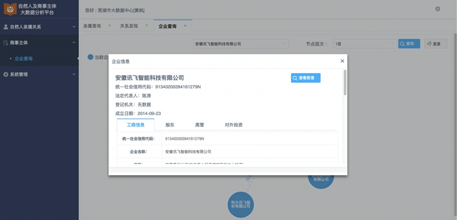Click the blue 查询 button
Image resolution: width=457 pixels, height=220 pixels.
(x=409, y=44)
